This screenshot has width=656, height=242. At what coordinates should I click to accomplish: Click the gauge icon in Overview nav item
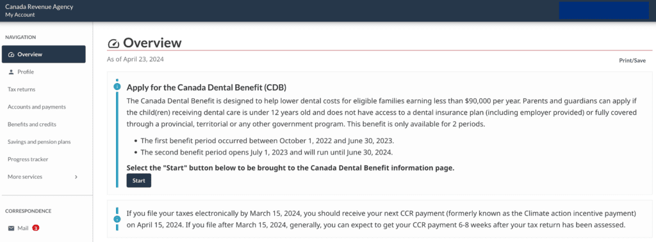12,54
